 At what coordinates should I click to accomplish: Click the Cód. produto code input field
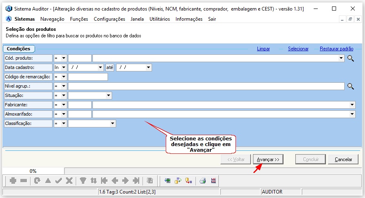tap(79, 58)
